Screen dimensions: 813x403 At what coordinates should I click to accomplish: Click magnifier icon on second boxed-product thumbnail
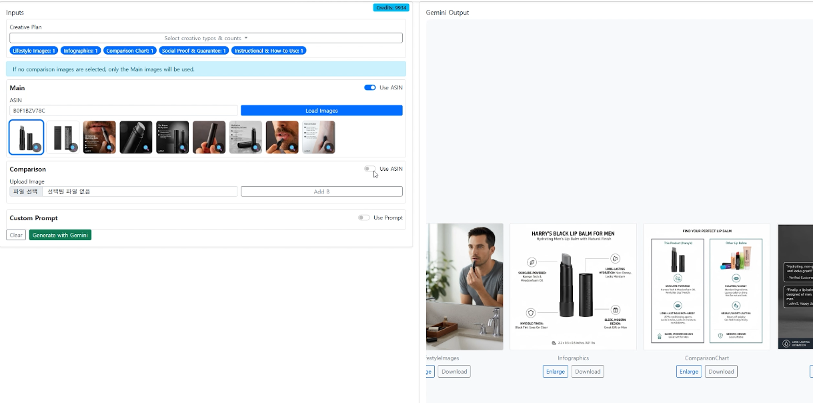73,147
